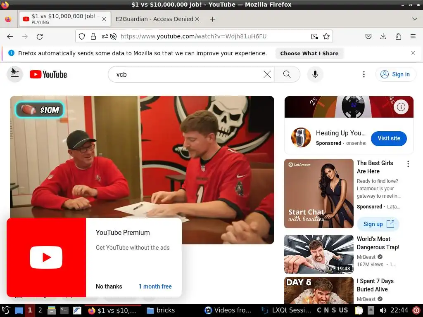Click the red YouTube Premium logo panel

46,258
